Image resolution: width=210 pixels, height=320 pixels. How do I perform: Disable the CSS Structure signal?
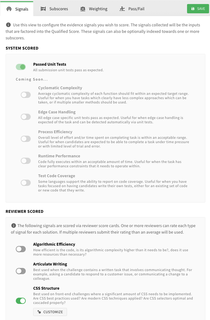click(x=21, y=301)
